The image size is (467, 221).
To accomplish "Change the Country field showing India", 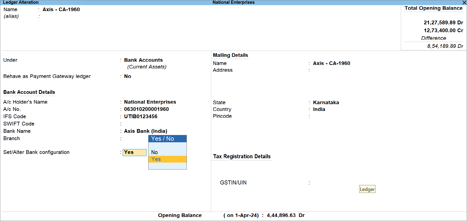I will coord(319,109).
